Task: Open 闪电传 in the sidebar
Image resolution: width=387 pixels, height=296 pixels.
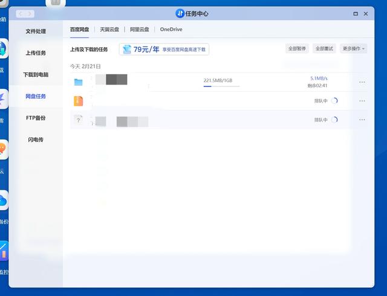Action: (x=36, y=140)
